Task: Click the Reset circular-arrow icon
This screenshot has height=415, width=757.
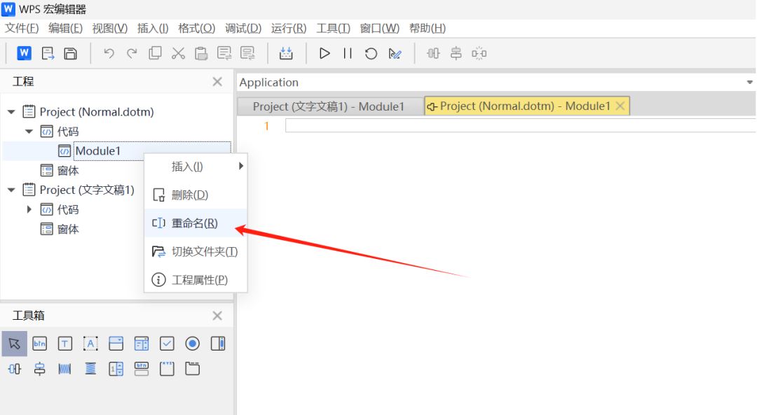Action: pos(371,53)
